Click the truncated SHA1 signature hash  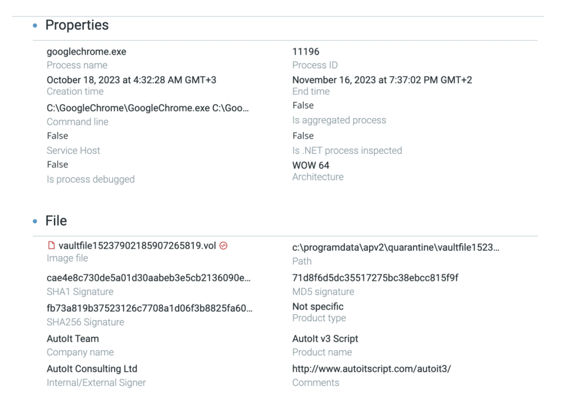[148, 278]
